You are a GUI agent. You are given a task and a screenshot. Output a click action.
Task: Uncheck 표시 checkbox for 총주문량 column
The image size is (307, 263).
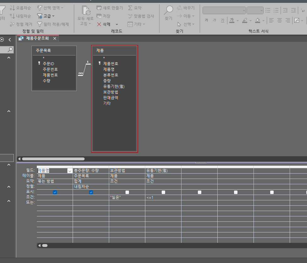coord(91,192)
